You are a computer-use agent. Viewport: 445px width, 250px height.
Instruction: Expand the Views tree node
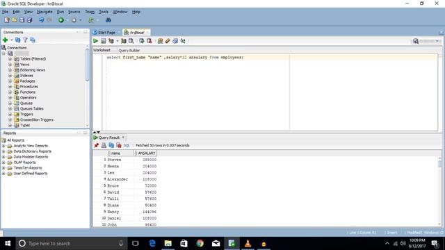(10, 65)
